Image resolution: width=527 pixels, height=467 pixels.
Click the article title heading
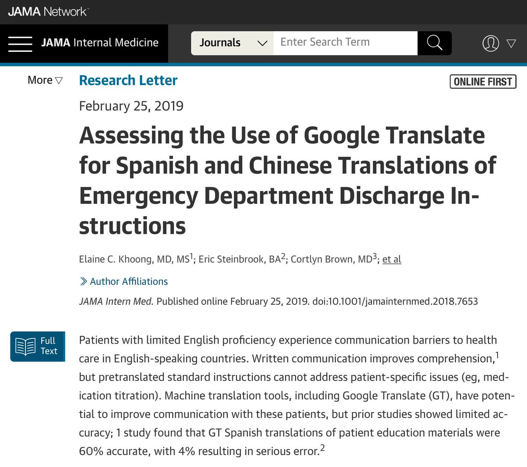pos(288,181)
